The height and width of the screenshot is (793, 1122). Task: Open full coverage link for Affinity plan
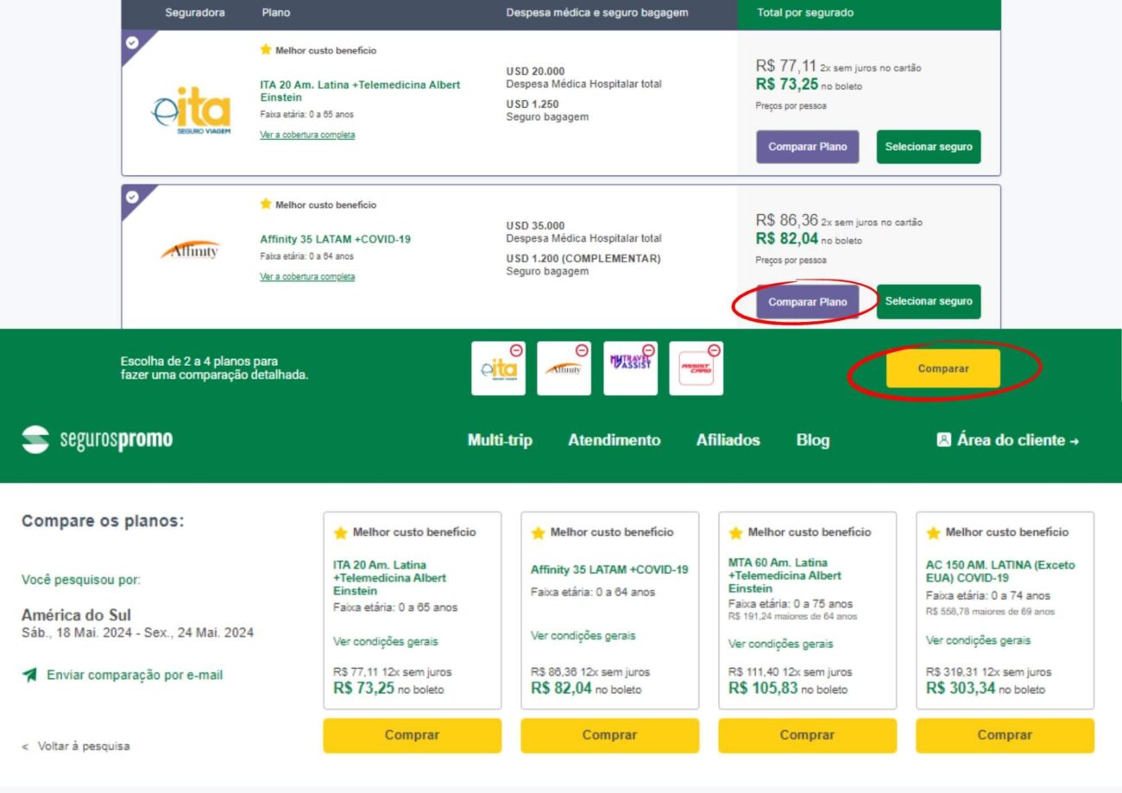tap(307, 277)
